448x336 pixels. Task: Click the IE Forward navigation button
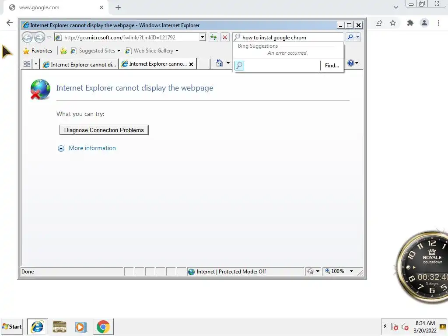point(39,38)
